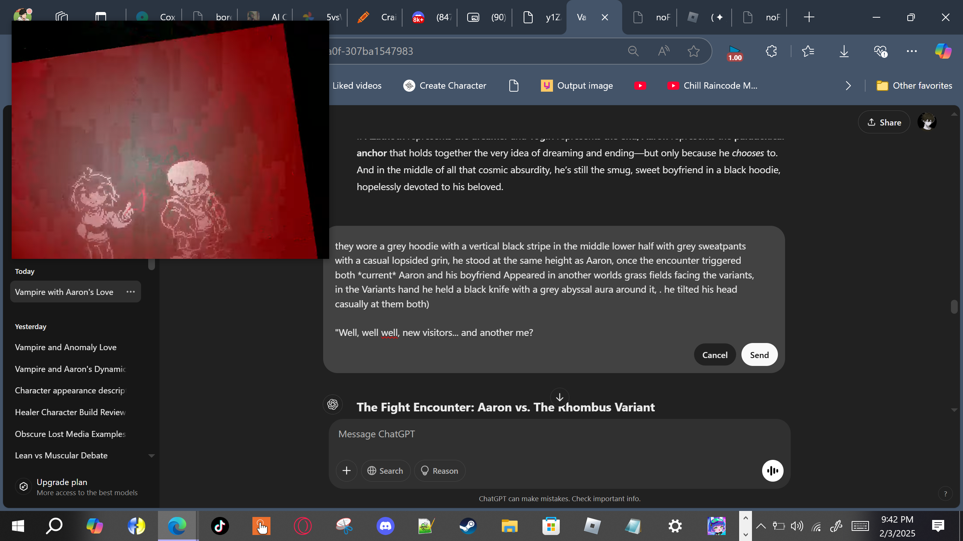This screenshot has width=963, height=541.
Task: Show hidden system tray icons
Action: (x=761, y=526)
